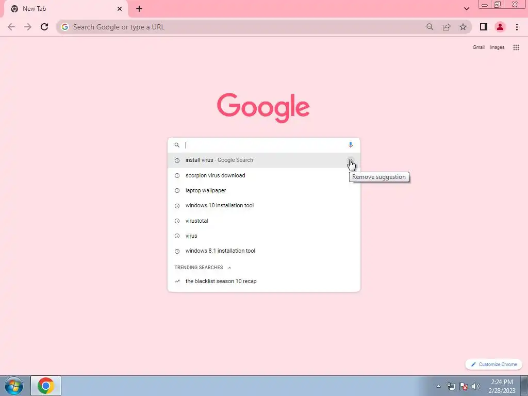Open the Google apps grid

(516, 47)
